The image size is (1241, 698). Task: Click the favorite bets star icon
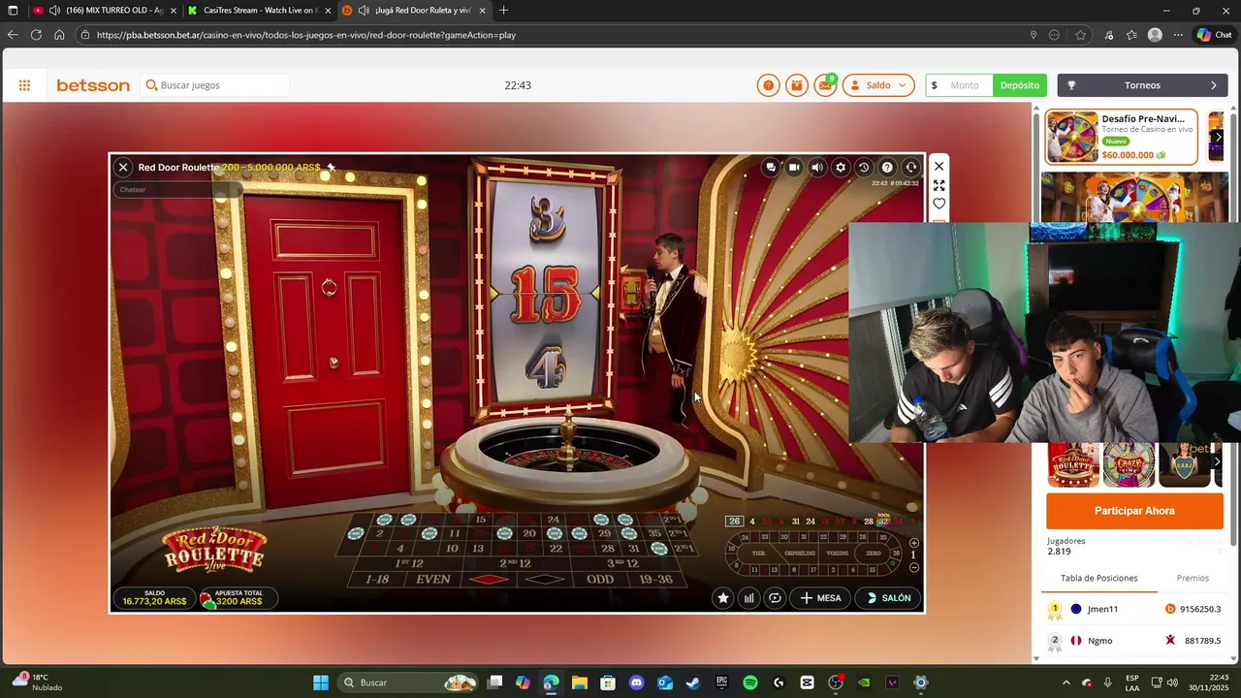coord(723,598)
